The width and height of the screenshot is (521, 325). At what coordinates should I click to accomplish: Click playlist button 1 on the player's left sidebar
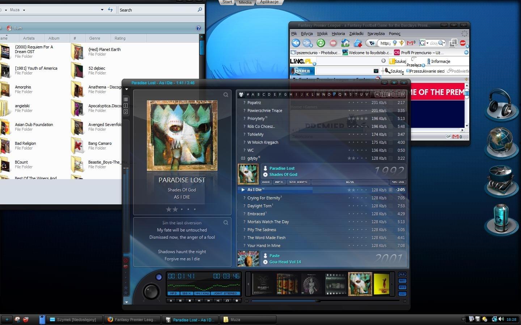(126, 105)
